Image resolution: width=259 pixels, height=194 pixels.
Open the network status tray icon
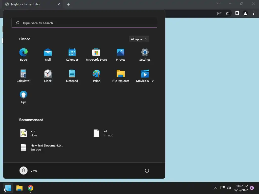[x=222, y=188]
